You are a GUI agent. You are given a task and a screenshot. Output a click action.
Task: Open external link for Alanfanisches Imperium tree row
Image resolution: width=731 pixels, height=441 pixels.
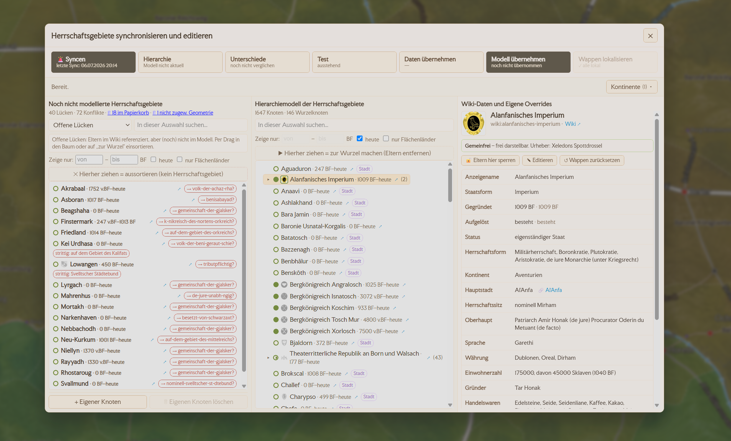click(396, 180)
